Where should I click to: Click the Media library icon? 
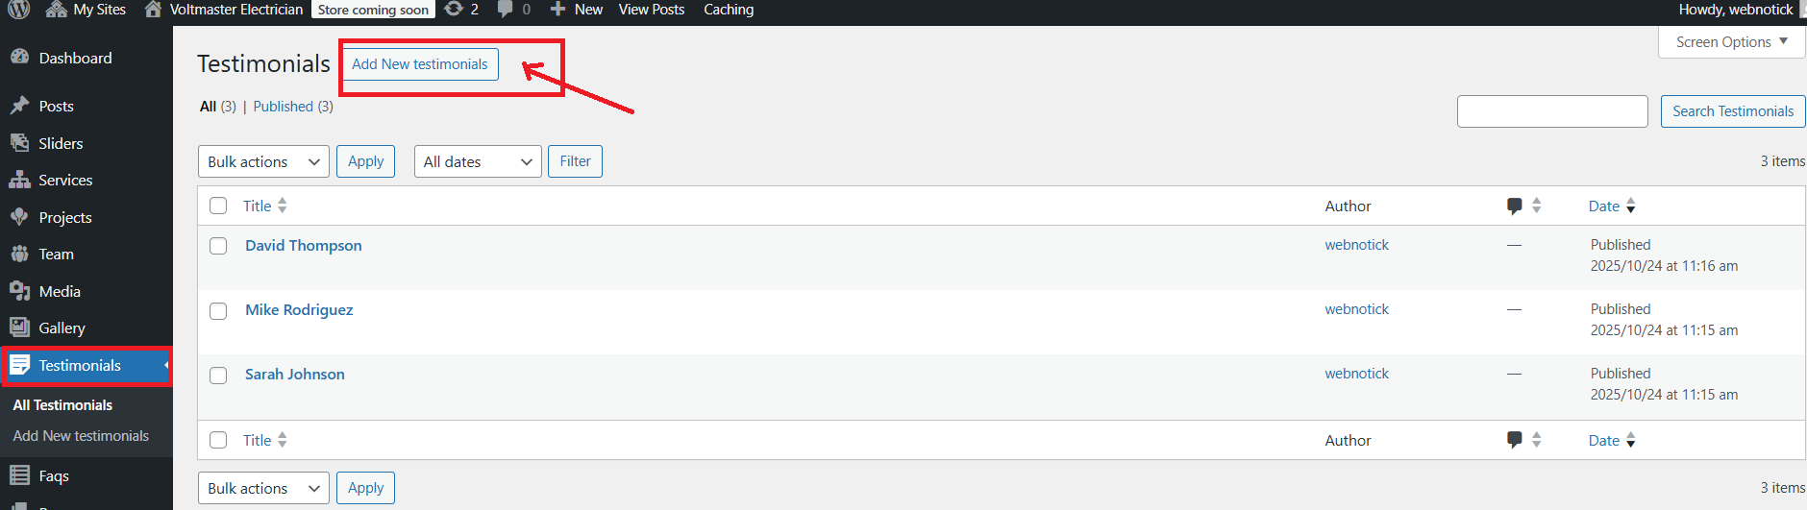coord(19,291)
